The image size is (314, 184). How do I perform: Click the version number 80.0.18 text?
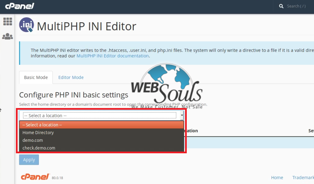pyautogui.click(x=57, y=178)
